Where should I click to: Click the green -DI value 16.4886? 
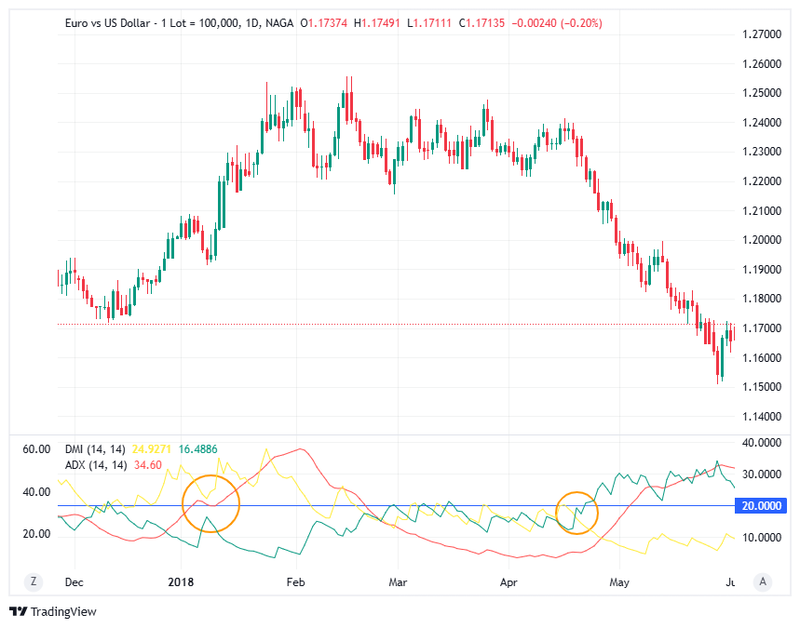pos(197,447)
